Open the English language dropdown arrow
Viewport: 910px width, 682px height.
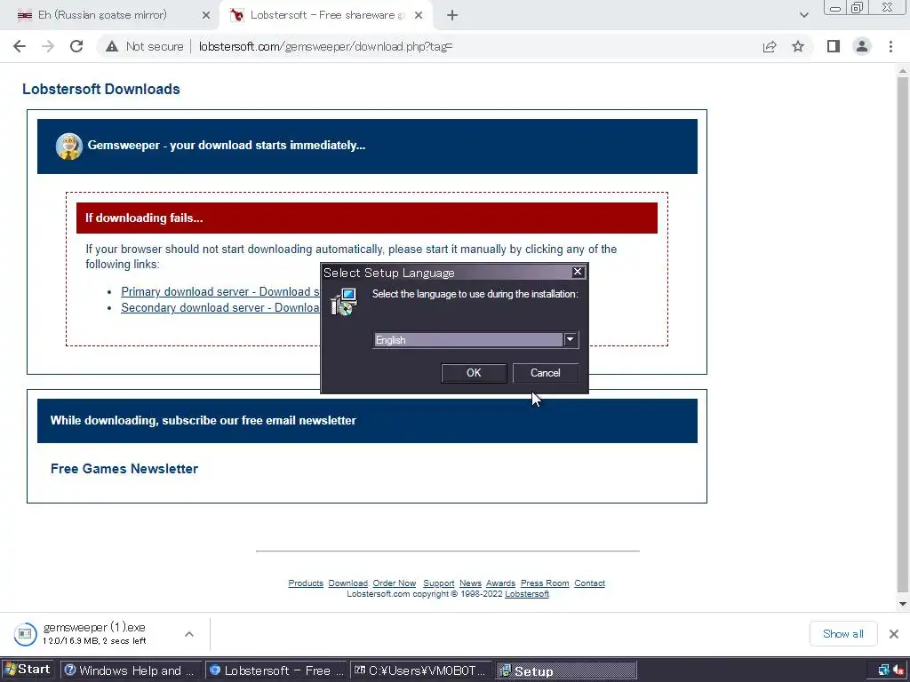[570, 340]
